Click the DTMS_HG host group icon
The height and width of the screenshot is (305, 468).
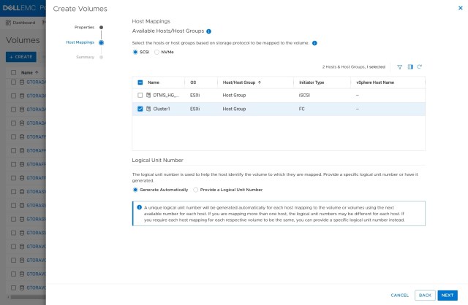[x=149, y=96]
